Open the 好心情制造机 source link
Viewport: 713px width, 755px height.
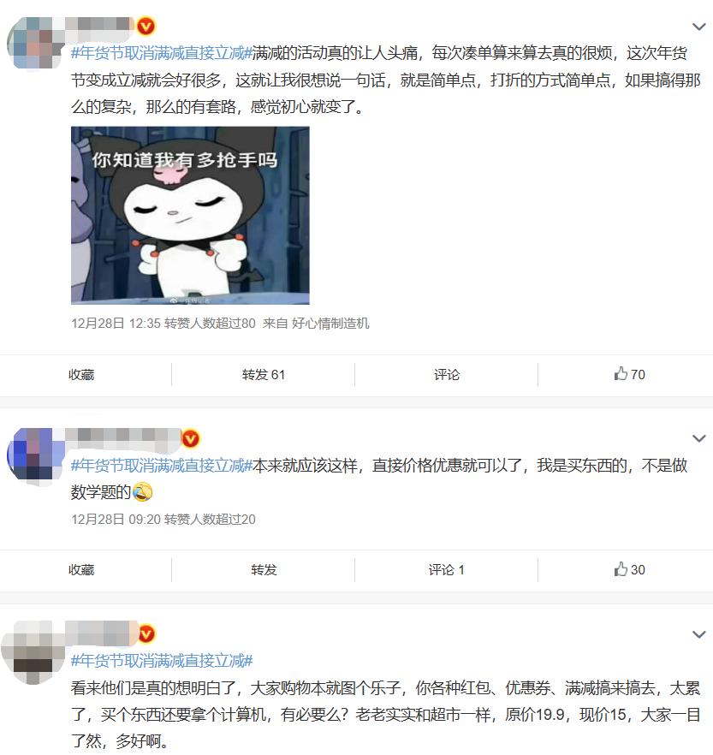(330, 323)
